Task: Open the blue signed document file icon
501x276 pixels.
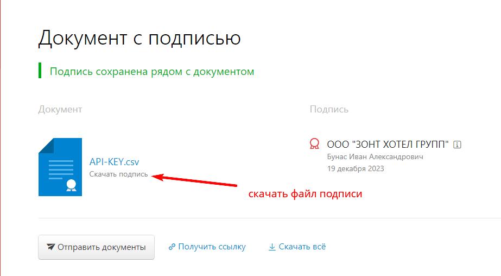Action: tap(60, 167)
